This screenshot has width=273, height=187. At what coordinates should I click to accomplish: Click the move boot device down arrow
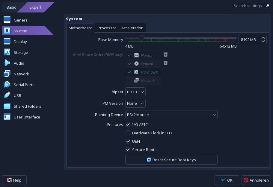(x=166, y=63)
